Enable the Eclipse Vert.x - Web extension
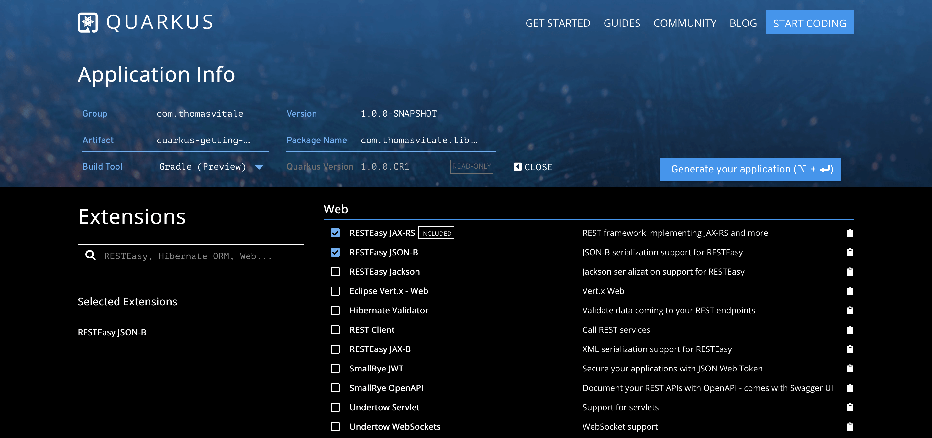This screenshot has width=932, height=438. (335, 291)
